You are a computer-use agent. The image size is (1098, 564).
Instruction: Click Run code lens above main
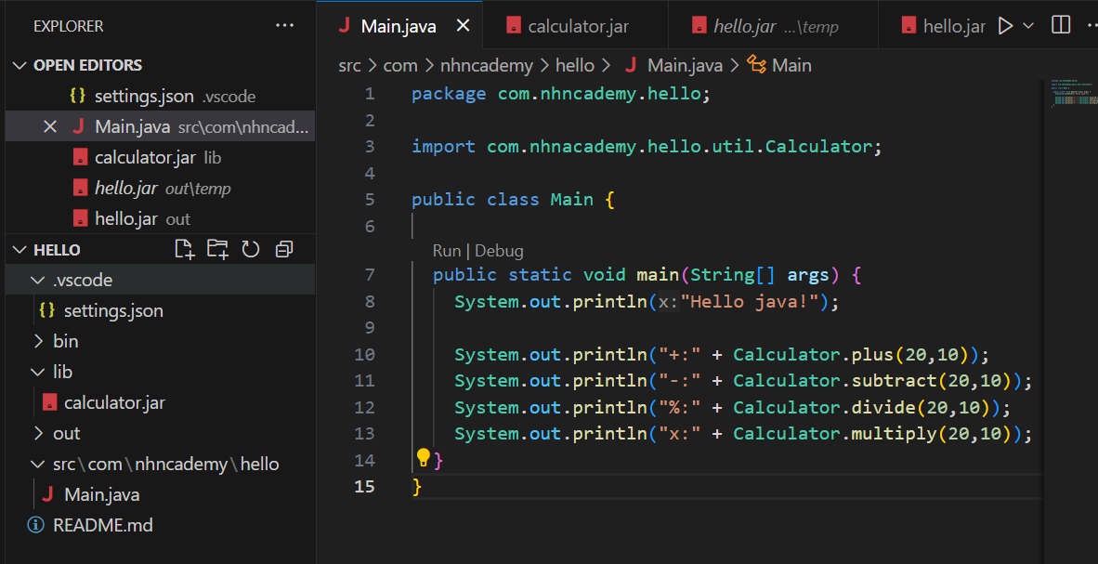447,251
